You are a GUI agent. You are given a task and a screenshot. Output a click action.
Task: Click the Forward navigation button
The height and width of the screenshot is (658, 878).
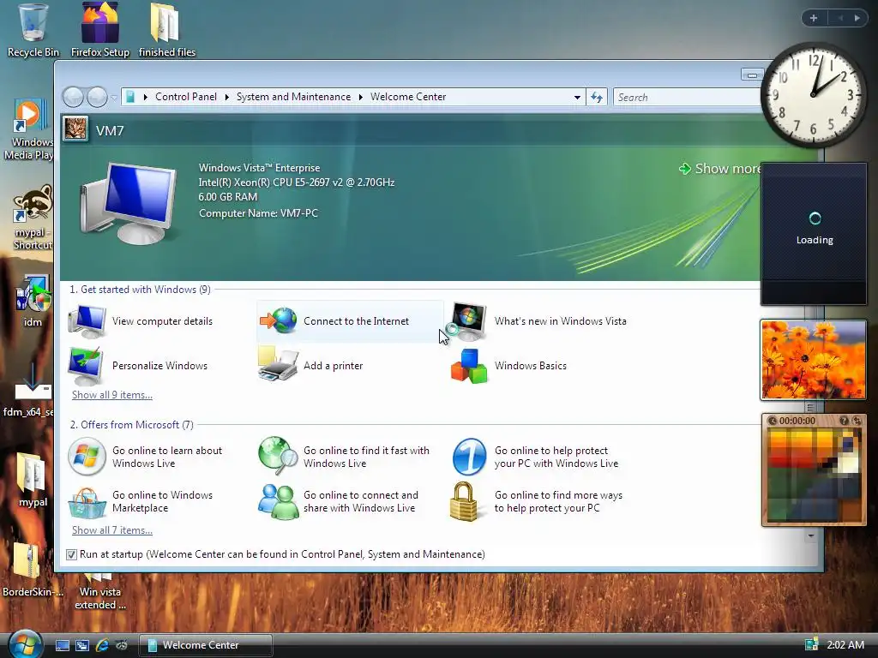(x=98, y=98)
